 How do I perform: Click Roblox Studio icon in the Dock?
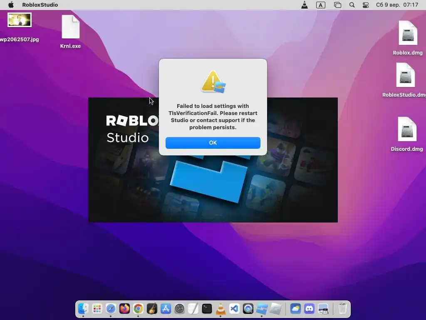click(262, 309)
